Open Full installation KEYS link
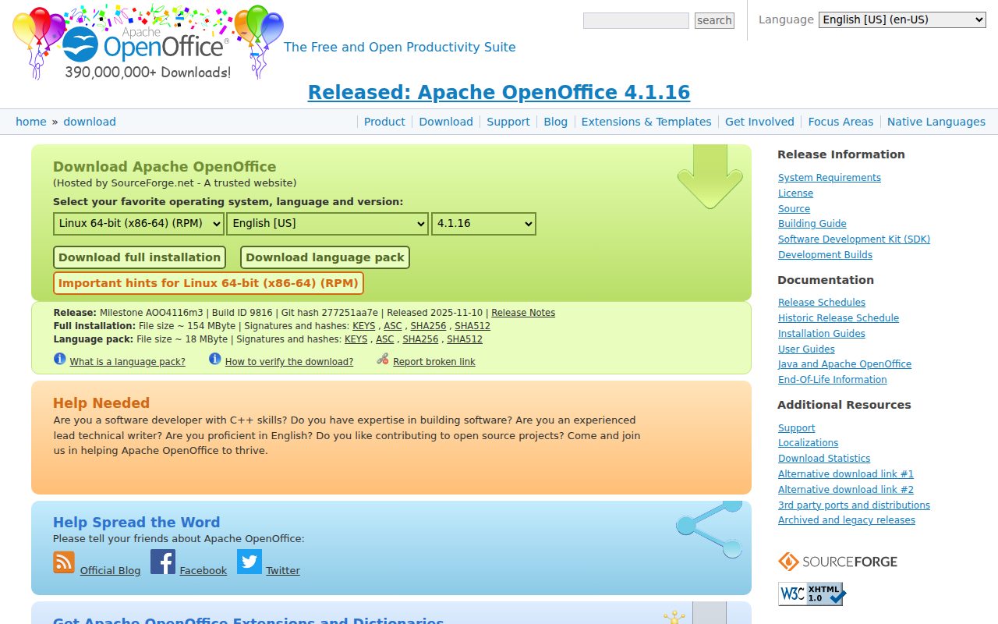The image size is (998, 624). coord(363,326)
